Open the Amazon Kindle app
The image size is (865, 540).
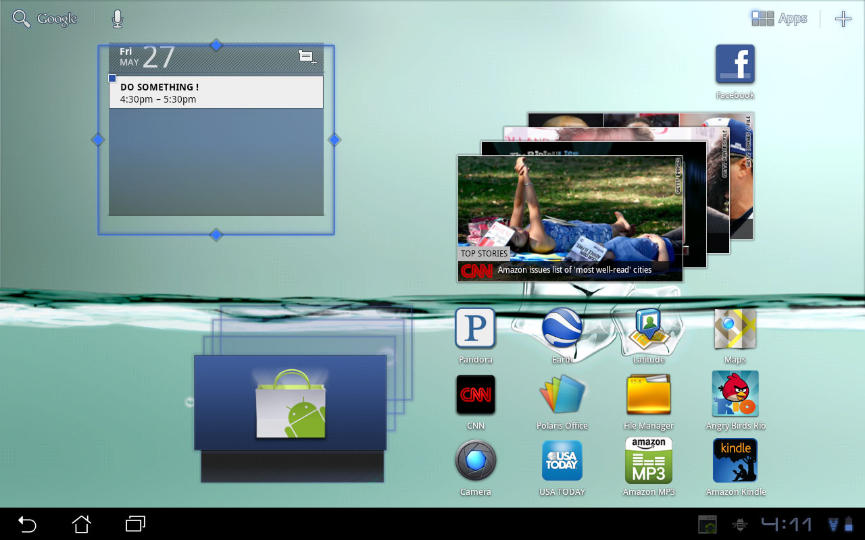[x=735, y=461]
